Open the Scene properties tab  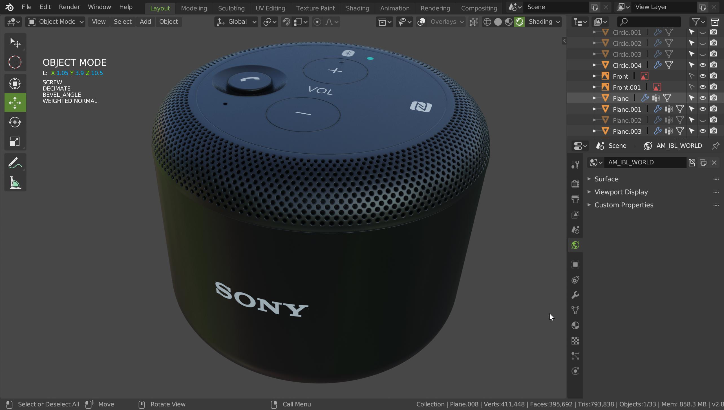(x=575, y=230)
